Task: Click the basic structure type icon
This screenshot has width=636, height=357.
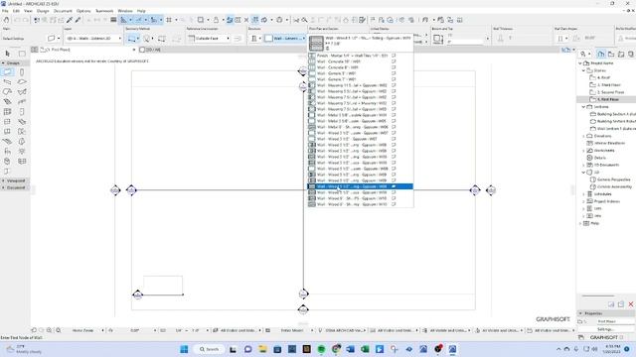Action: [x=254, y=39]
